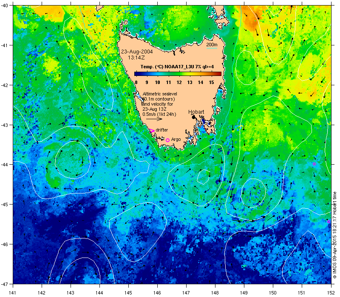This screenshot has width=340, height=297.
Task: Click the latitude axis label '-47'
Action: coord(4,284)
